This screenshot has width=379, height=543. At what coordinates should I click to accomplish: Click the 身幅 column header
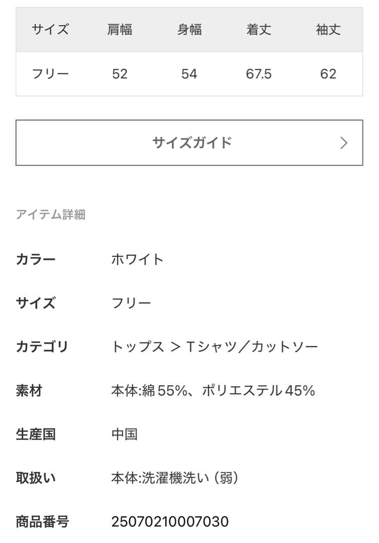189,30
